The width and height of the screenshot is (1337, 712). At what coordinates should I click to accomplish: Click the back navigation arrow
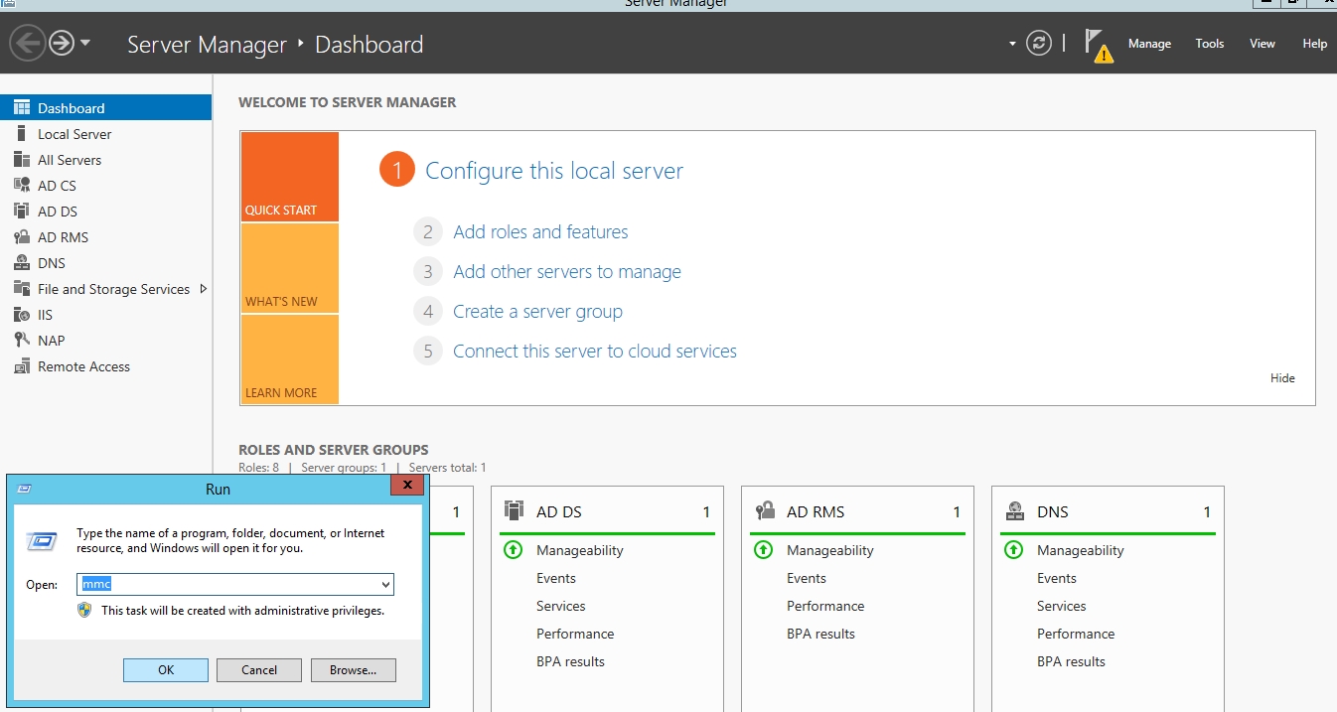[x=28, y=43]
